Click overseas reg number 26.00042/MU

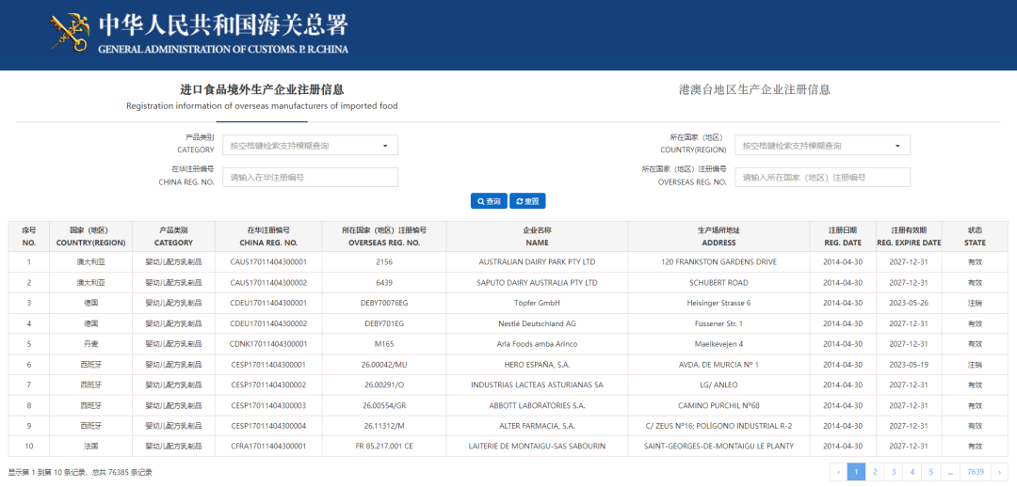[384, 365]
